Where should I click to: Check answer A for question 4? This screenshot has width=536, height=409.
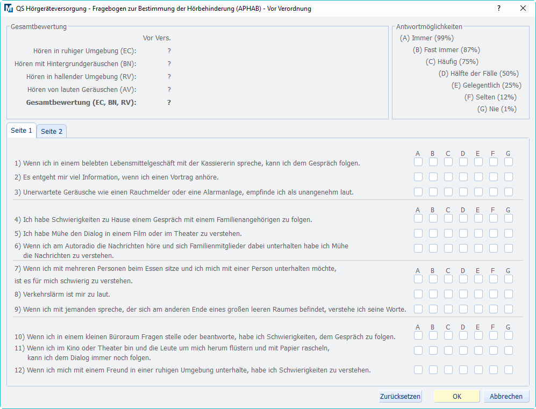(x=418, y=218)
